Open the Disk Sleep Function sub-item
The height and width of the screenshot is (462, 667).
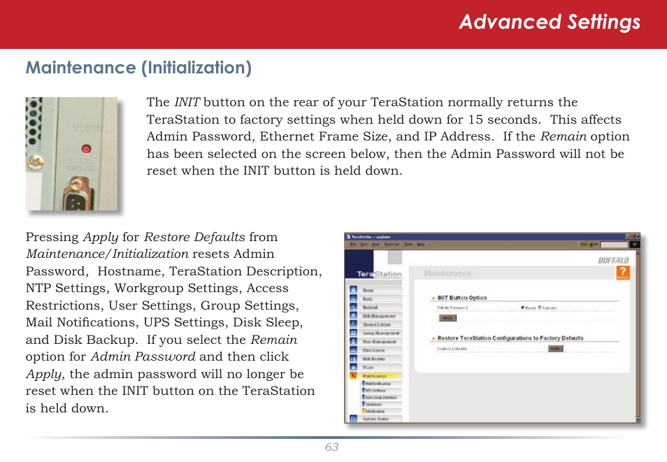tap(381, 397)
